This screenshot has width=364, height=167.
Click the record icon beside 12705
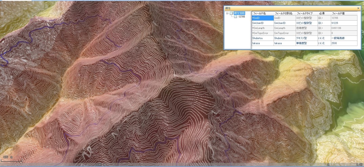[x=236, y=17]
